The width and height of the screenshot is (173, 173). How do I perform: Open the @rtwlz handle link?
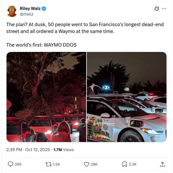click(27, 14)
